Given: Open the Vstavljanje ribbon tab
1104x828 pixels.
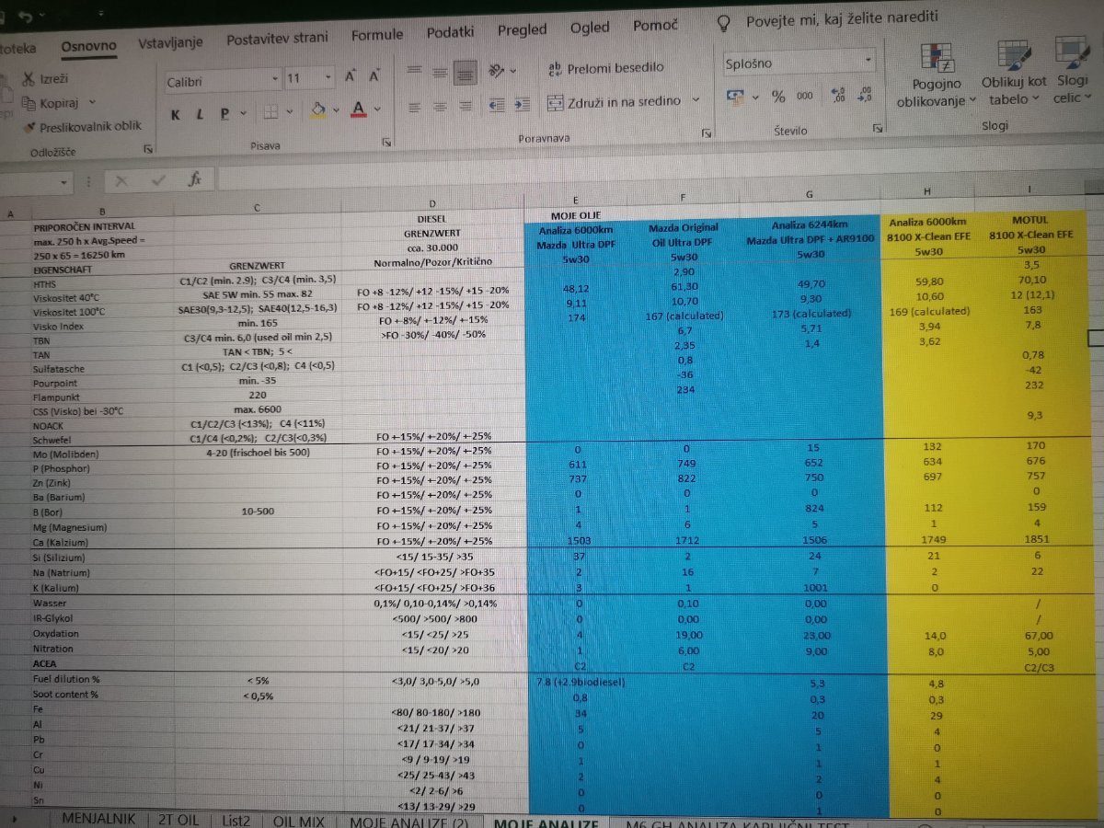Looking at the screenshot, I should click(171, 42).
